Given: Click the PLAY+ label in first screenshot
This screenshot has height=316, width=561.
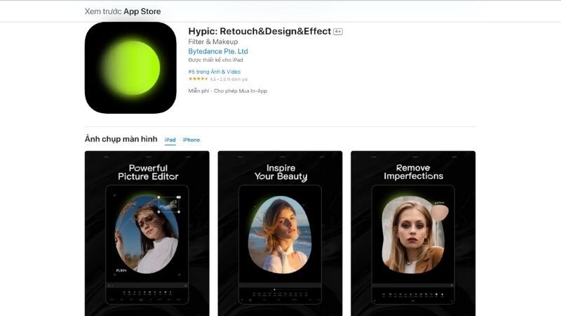Looking at the screenshot, I should point(121,270).
